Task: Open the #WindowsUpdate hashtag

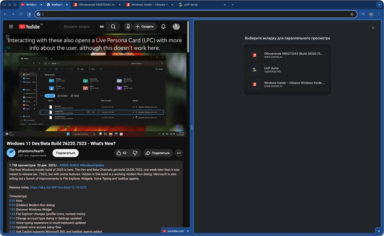Action: point(92,165)
